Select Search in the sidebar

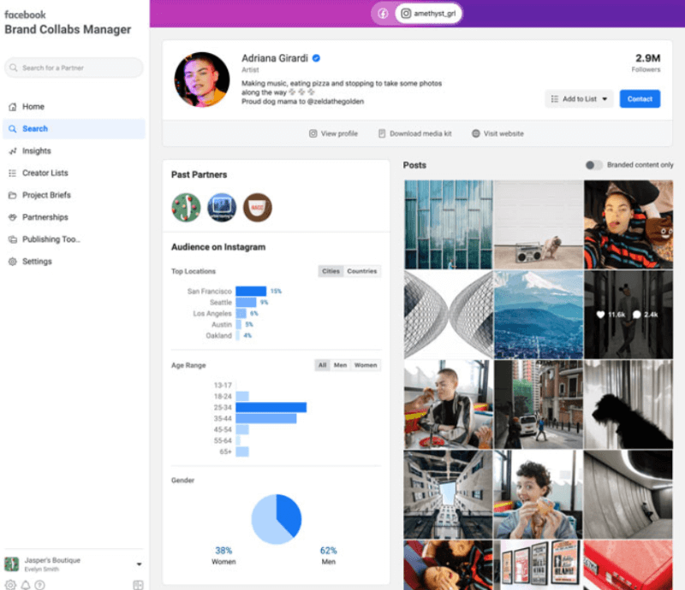pos(74,129)
